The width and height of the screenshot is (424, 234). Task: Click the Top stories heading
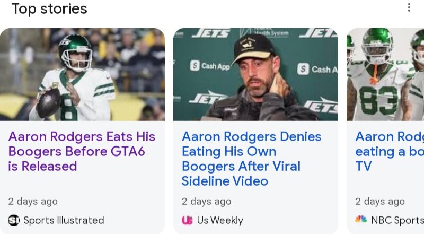point(49,9)
